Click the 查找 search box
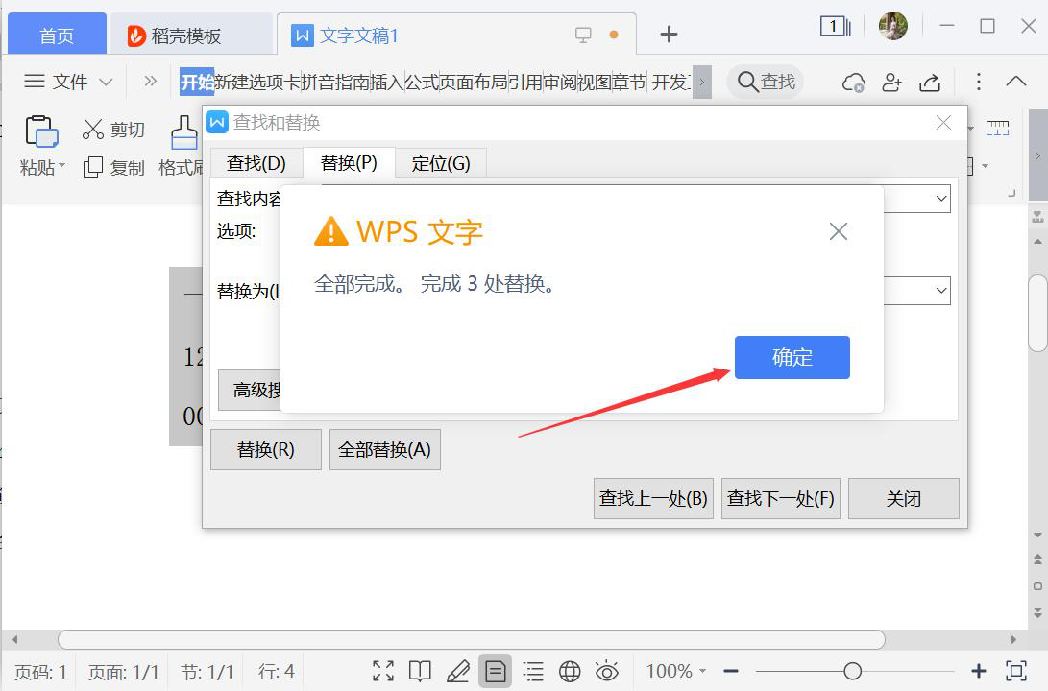 tap(766, 82)
